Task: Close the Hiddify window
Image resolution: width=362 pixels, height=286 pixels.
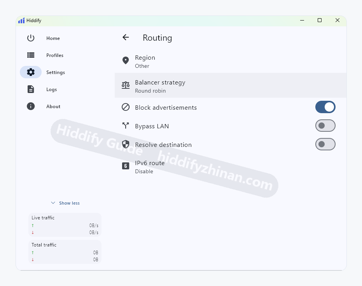Action: 337,20
